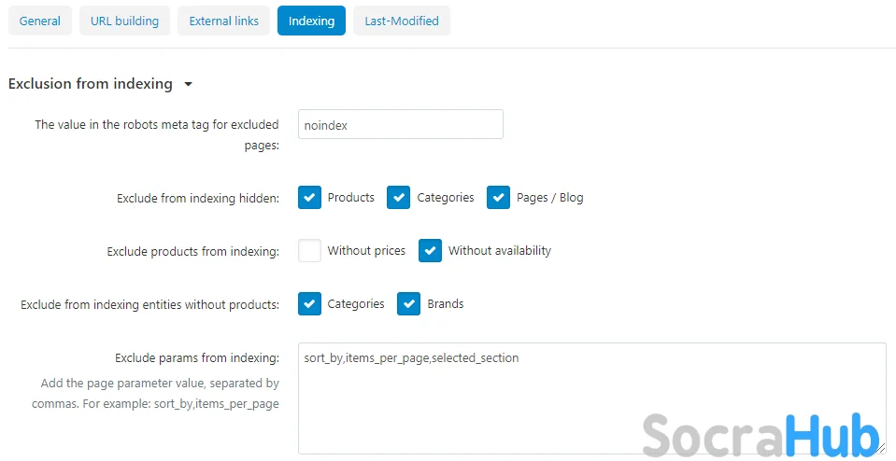Click the Without prices label
Image resolution: width=896 pixels, height=461 pixels.
tap(366, 251)
